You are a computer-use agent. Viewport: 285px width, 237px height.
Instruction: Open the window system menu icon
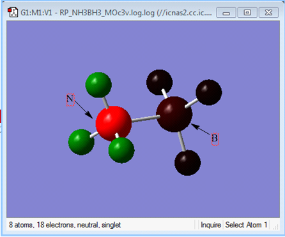point(13,12)
